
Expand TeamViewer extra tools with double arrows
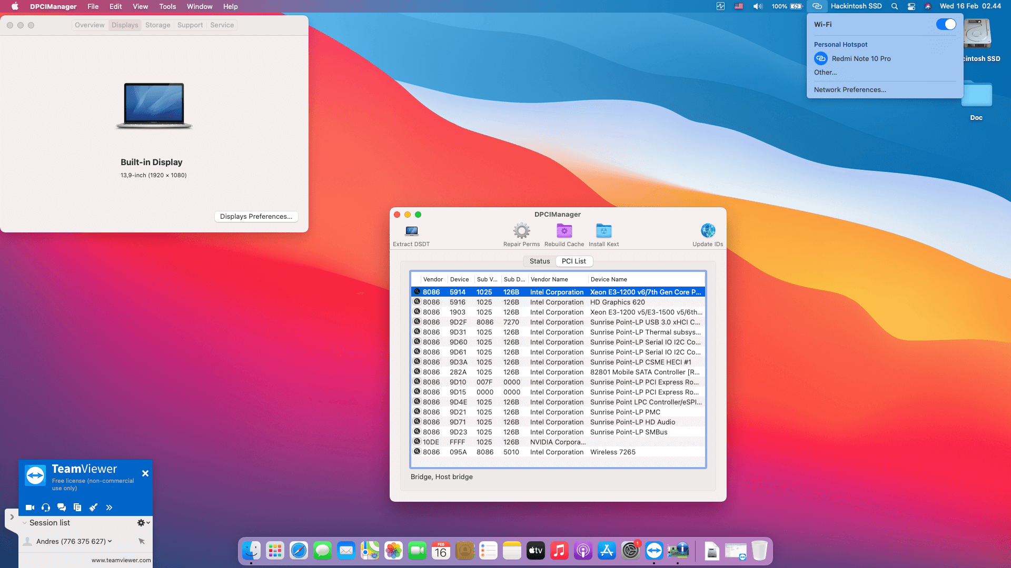coord(110,507)
